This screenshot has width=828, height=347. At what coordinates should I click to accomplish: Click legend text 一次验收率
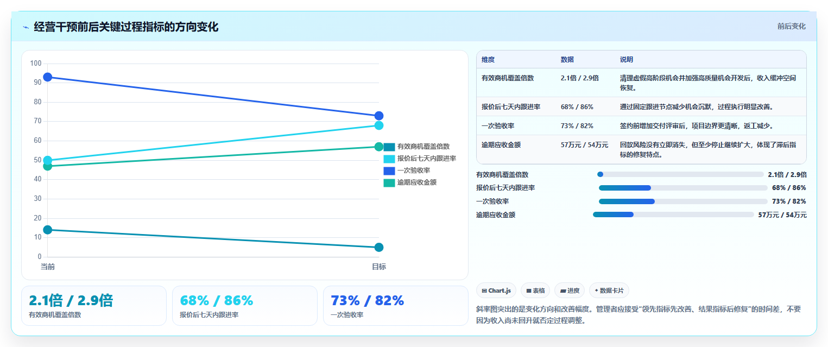tap(414, 171)
